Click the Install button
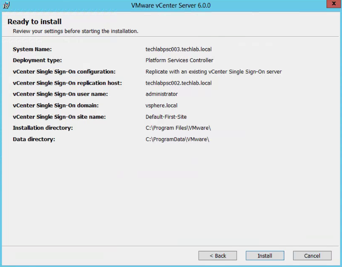This screenshot has width=342, height=267. point(265,255)
